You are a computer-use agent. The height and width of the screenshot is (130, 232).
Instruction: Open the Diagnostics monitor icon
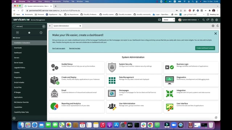click(x=170, y=80)
